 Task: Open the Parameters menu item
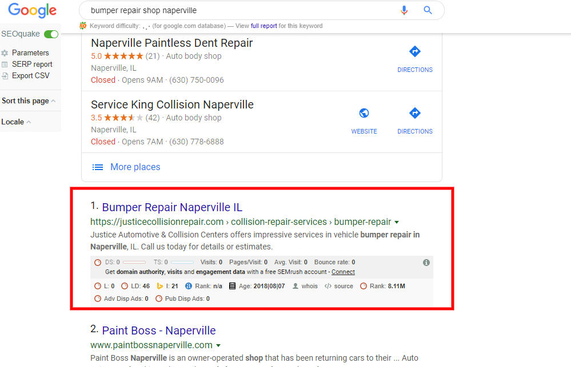(x=30, y=53)
